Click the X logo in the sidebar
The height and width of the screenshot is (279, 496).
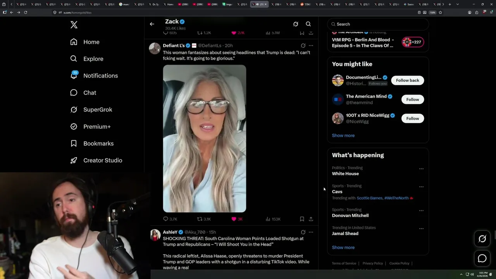[x=74, y=25]
